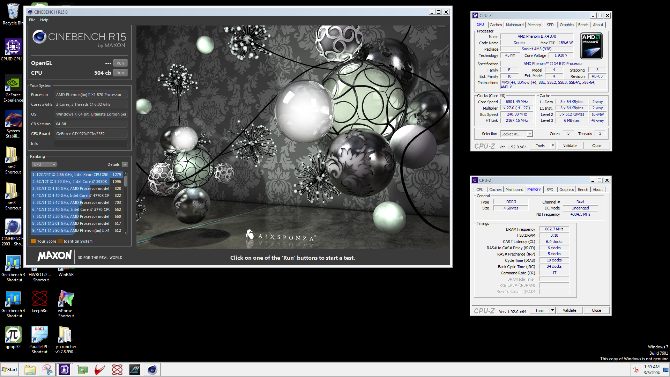670x377 pixels.
Task: Click the Start button
Action: [x=9, y=370]
